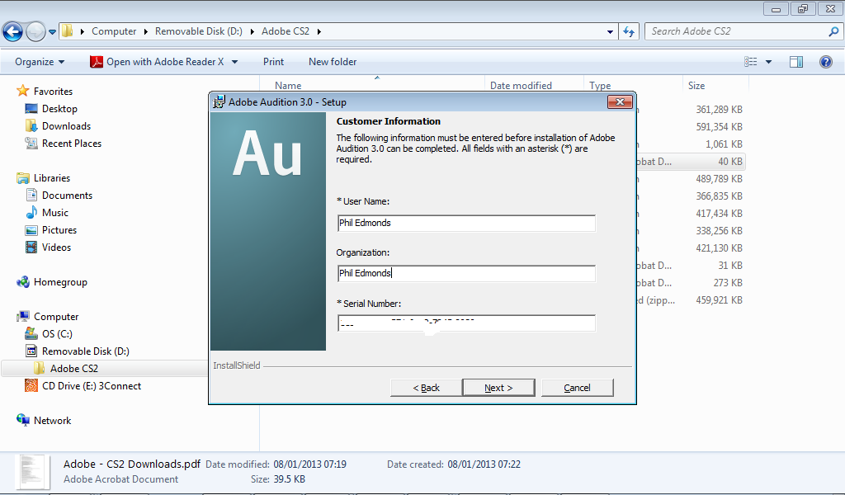The image size is (845, 495).
Task: Open recent pages dropdown beside navigation arrows
Action: (52, 32)
